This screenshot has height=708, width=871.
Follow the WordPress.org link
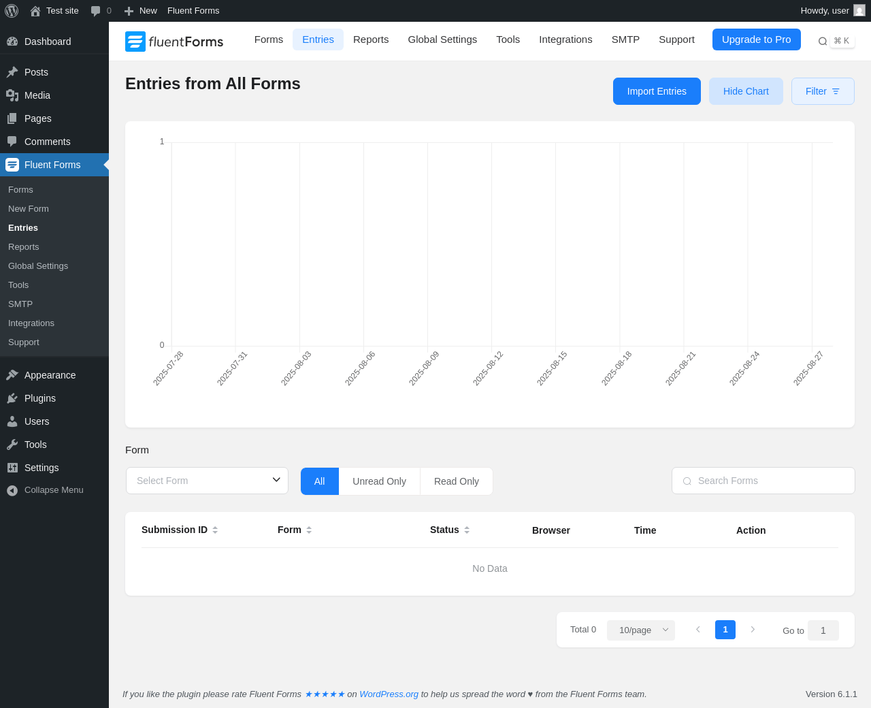[x=389, y=694]
